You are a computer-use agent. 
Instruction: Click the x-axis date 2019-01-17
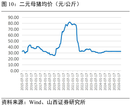(x=54, y=82)
